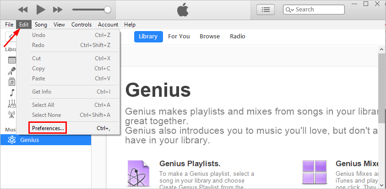The width and height of the screenshot is (386, 189).
Task: Click the Genres instruments sidebar icon
Action: click(x=11, y=104)
